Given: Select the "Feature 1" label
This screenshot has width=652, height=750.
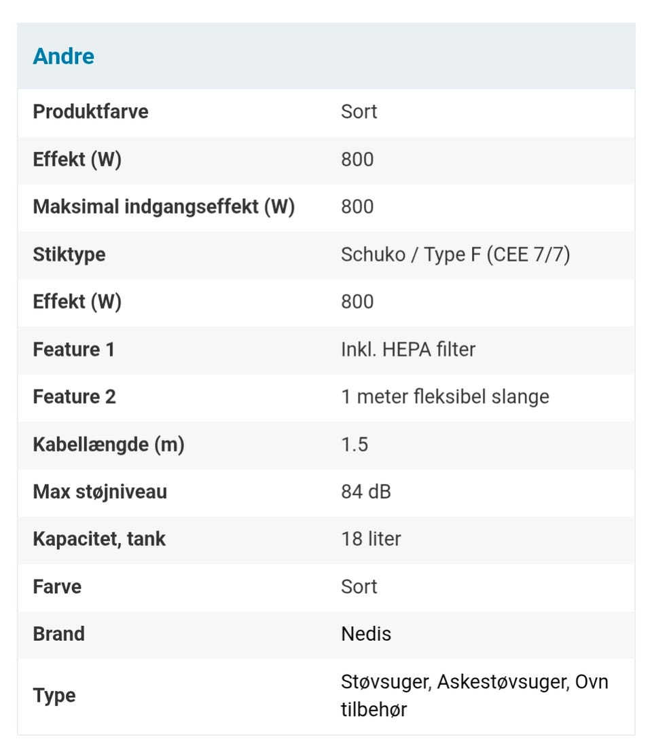Looking at the screenshot, I should pos(74,349).
